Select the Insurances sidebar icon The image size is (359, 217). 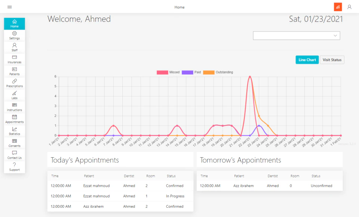coord(14,59)
